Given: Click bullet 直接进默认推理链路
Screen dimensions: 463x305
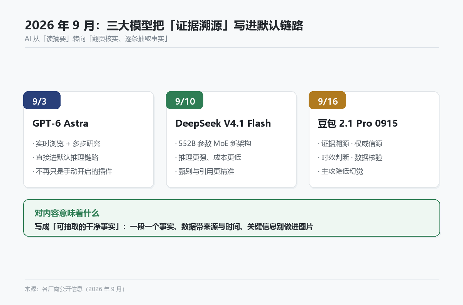Looking at the screenshot, I should [66, 158].
